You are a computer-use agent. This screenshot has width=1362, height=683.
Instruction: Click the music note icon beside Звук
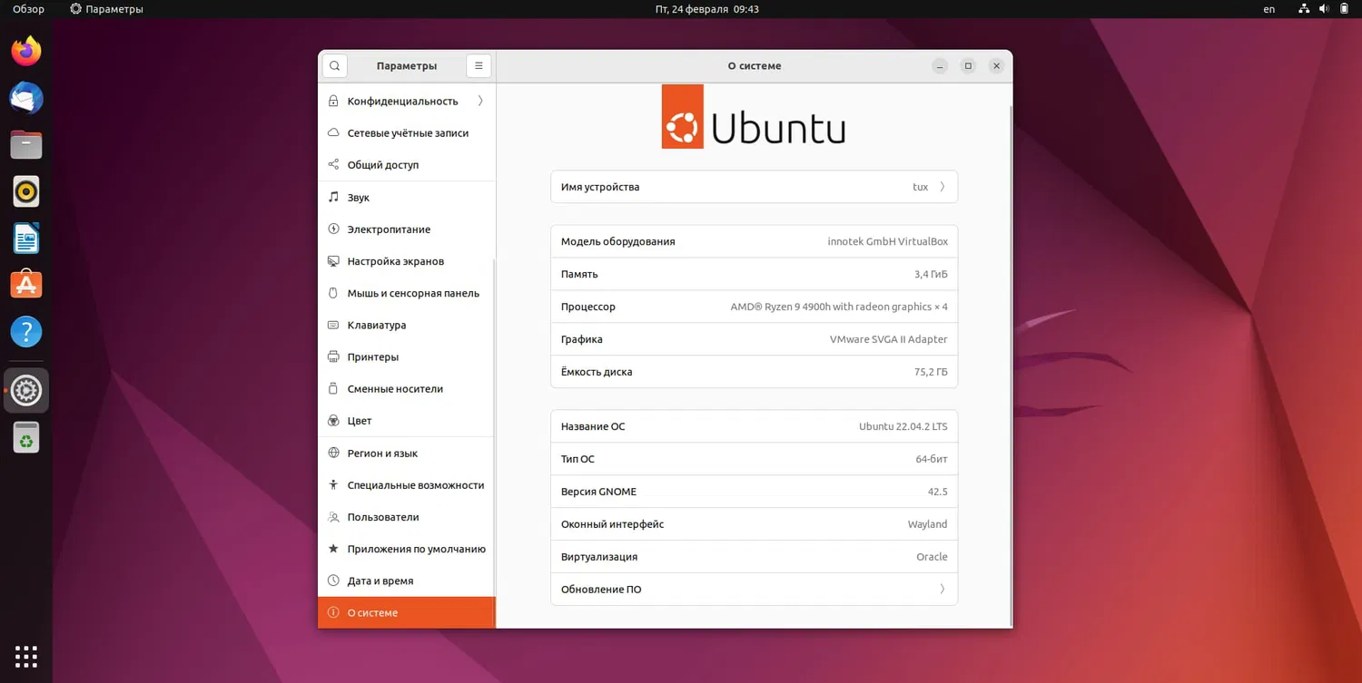coord(333,198)
